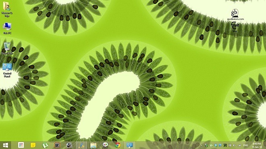The image size is (266, 149).
Task: Click the dark green-black tray icon
Action: tap(225, 145)
